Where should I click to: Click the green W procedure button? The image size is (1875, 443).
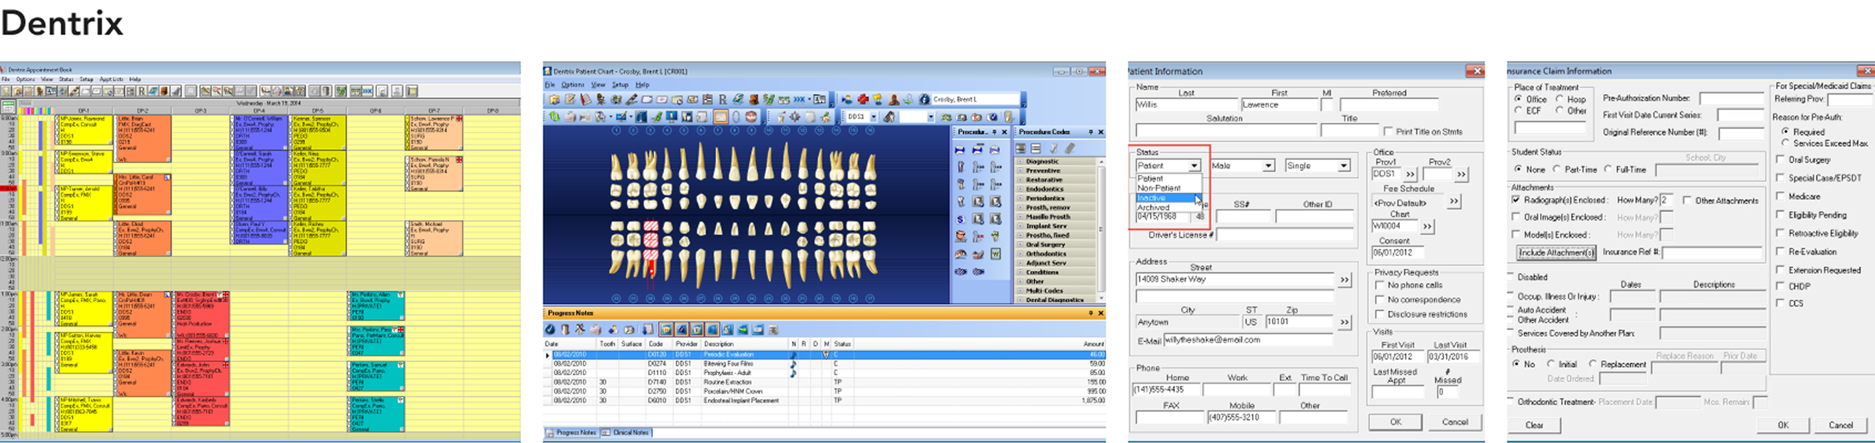click(995, 254)
